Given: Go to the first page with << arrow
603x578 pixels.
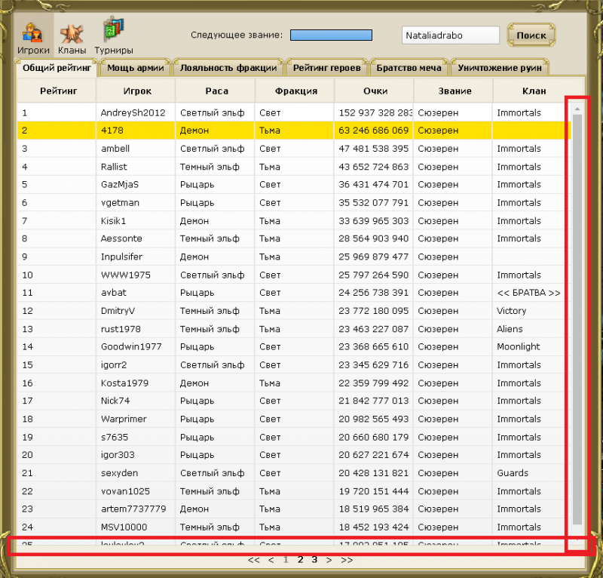Looking at the screenshot, I should 253,560.
